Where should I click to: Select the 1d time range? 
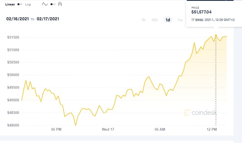coord(168,20)
